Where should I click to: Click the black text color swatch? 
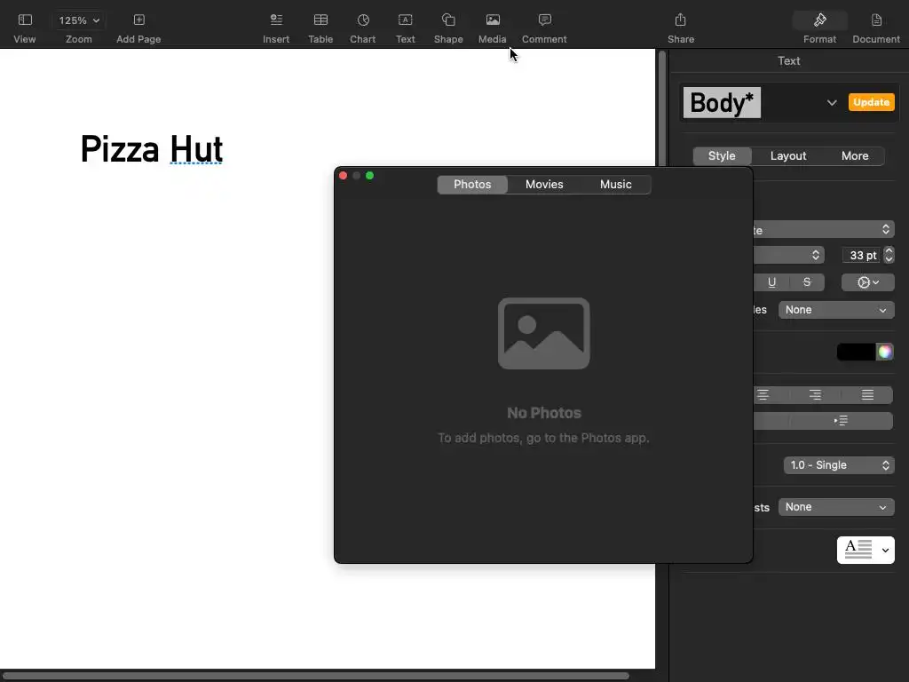[857, 352]
